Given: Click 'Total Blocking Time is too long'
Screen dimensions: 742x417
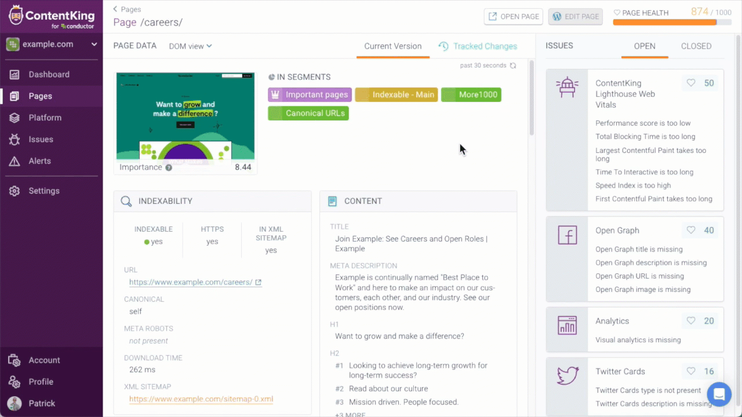Looking at the screenshot, I should (x=645, y=137).
